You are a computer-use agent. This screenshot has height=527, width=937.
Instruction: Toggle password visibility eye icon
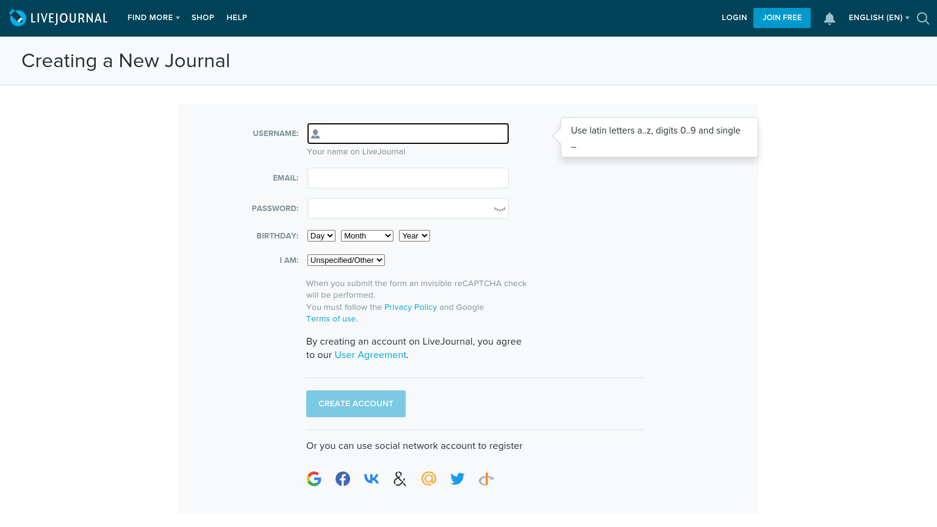(x=500, y=209)
